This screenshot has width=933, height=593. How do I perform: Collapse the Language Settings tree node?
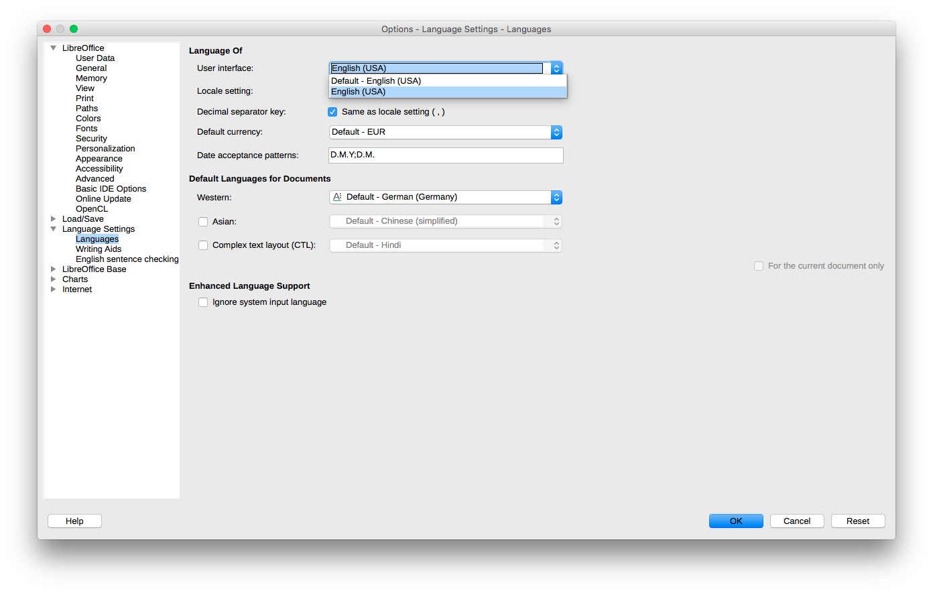(54, 229)
